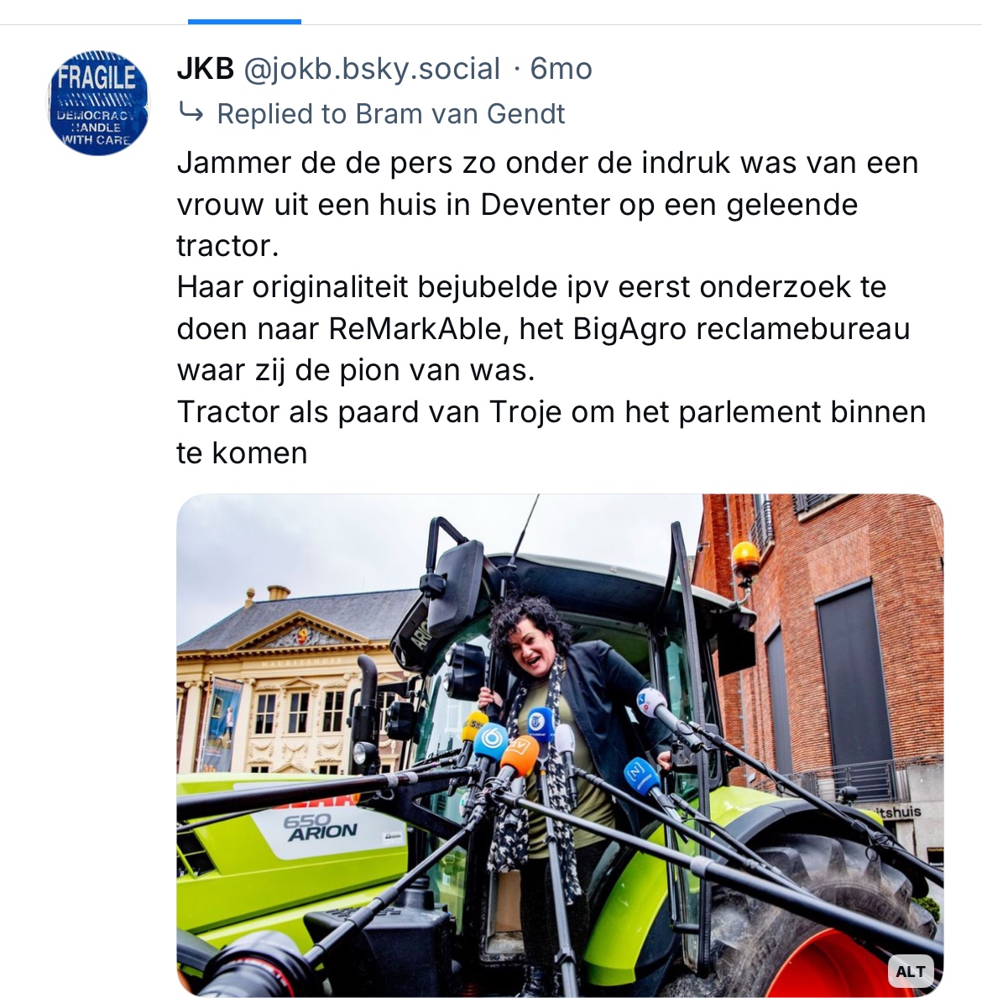Open the 6mo post timestamp
982x998 pixels.
click(561, 69)
